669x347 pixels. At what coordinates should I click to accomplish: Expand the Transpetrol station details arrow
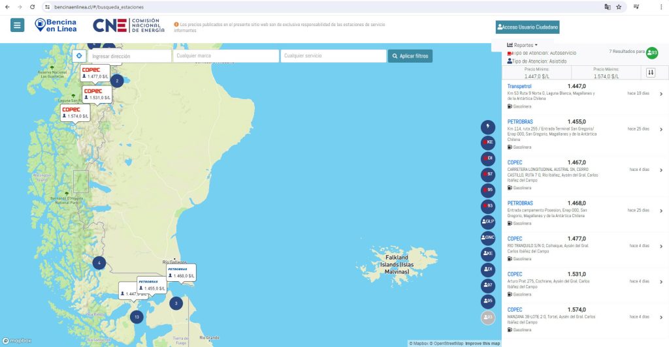point(661,94)
